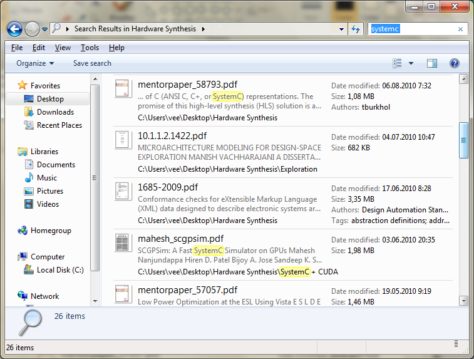Open the View menu

[63, 48]
